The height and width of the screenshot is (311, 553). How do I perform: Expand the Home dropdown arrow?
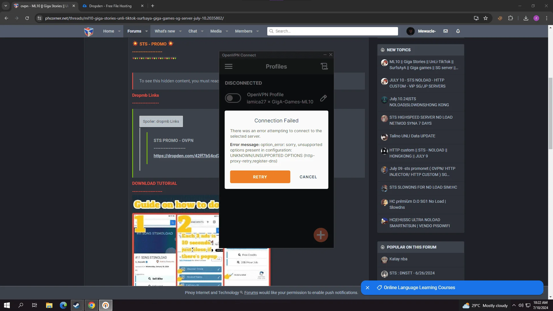pyautogui.click(x=119, y=31)
